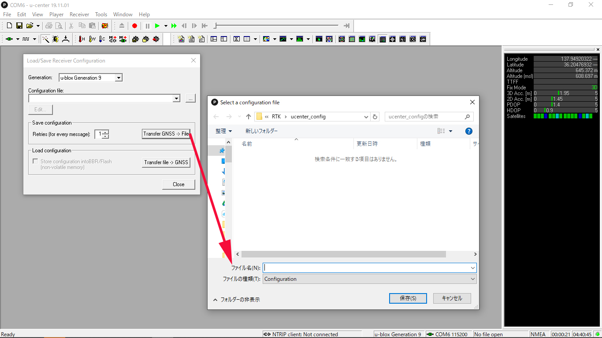Open the Statistics view sigma icon

pyautogui.click(x=237, y=39)
